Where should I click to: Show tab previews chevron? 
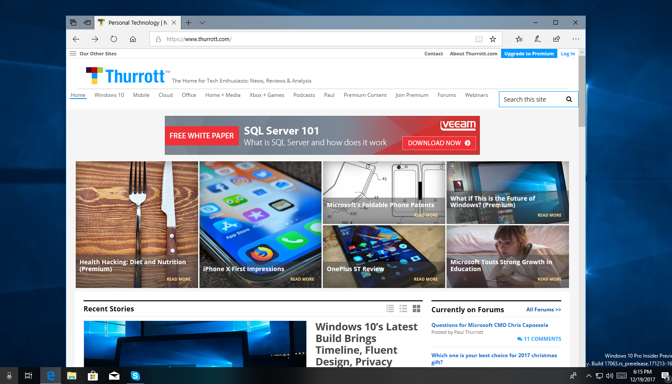202,22
